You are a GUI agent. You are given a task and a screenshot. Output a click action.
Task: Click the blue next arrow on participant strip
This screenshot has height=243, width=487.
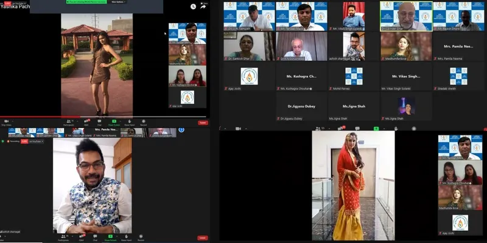[x=181, y=130]
